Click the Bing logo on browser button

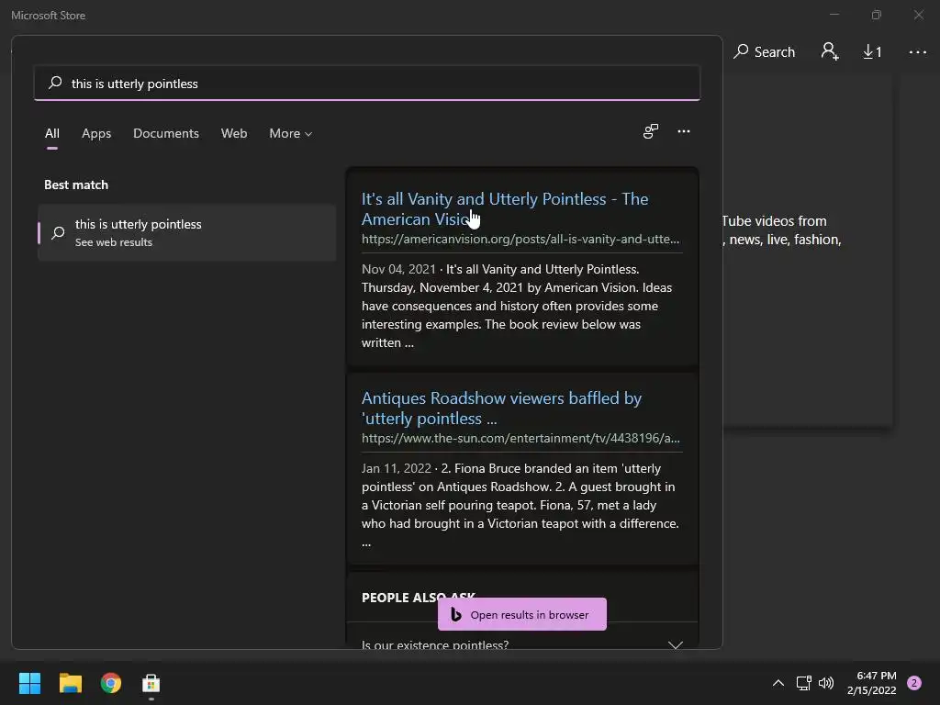click(x=456, y=614)
